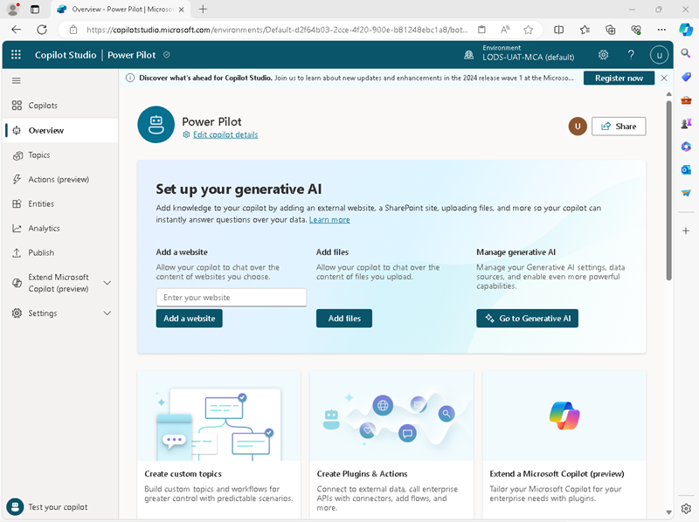Click the Share button
The width and height of the screenshot is (699, 522).
click(x=619, y=126)
